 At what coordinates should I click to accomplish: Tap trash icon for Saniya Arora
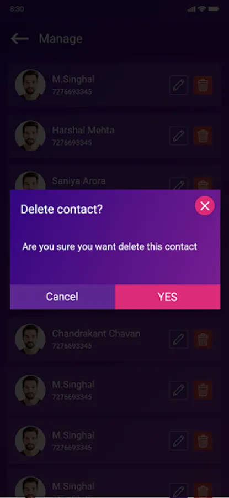pos(203,184)
